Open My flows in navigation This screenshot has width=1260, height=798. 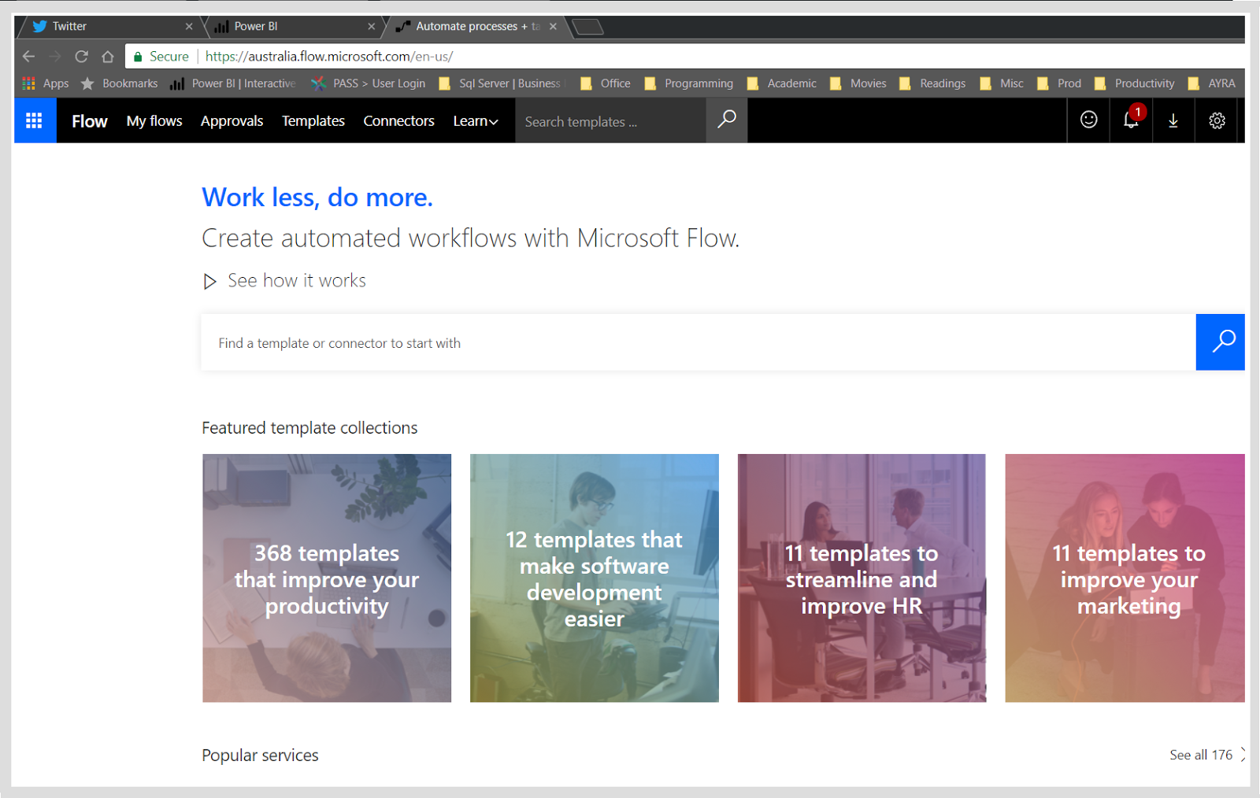point(154,121)
